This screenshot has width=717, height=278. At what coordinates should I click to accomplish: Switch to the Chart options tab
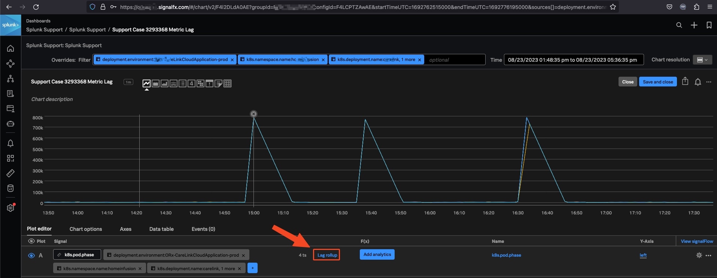[86, 229]
